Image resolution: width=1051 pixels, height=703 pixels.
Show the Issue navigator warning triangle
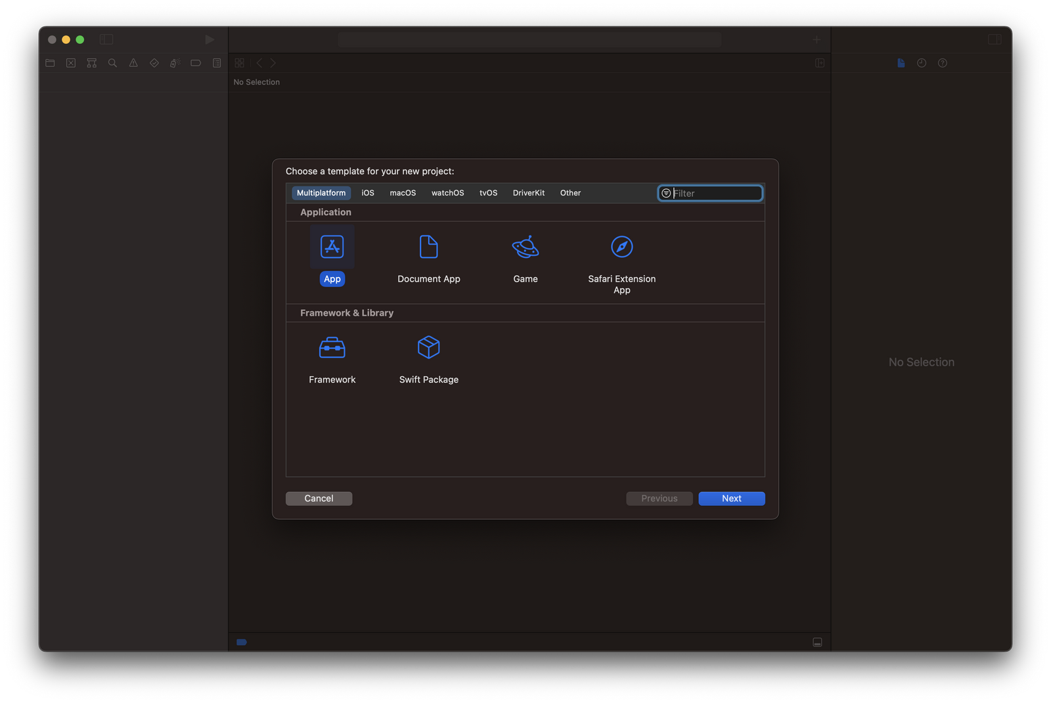pyautogui.click(x=133, y=62)
